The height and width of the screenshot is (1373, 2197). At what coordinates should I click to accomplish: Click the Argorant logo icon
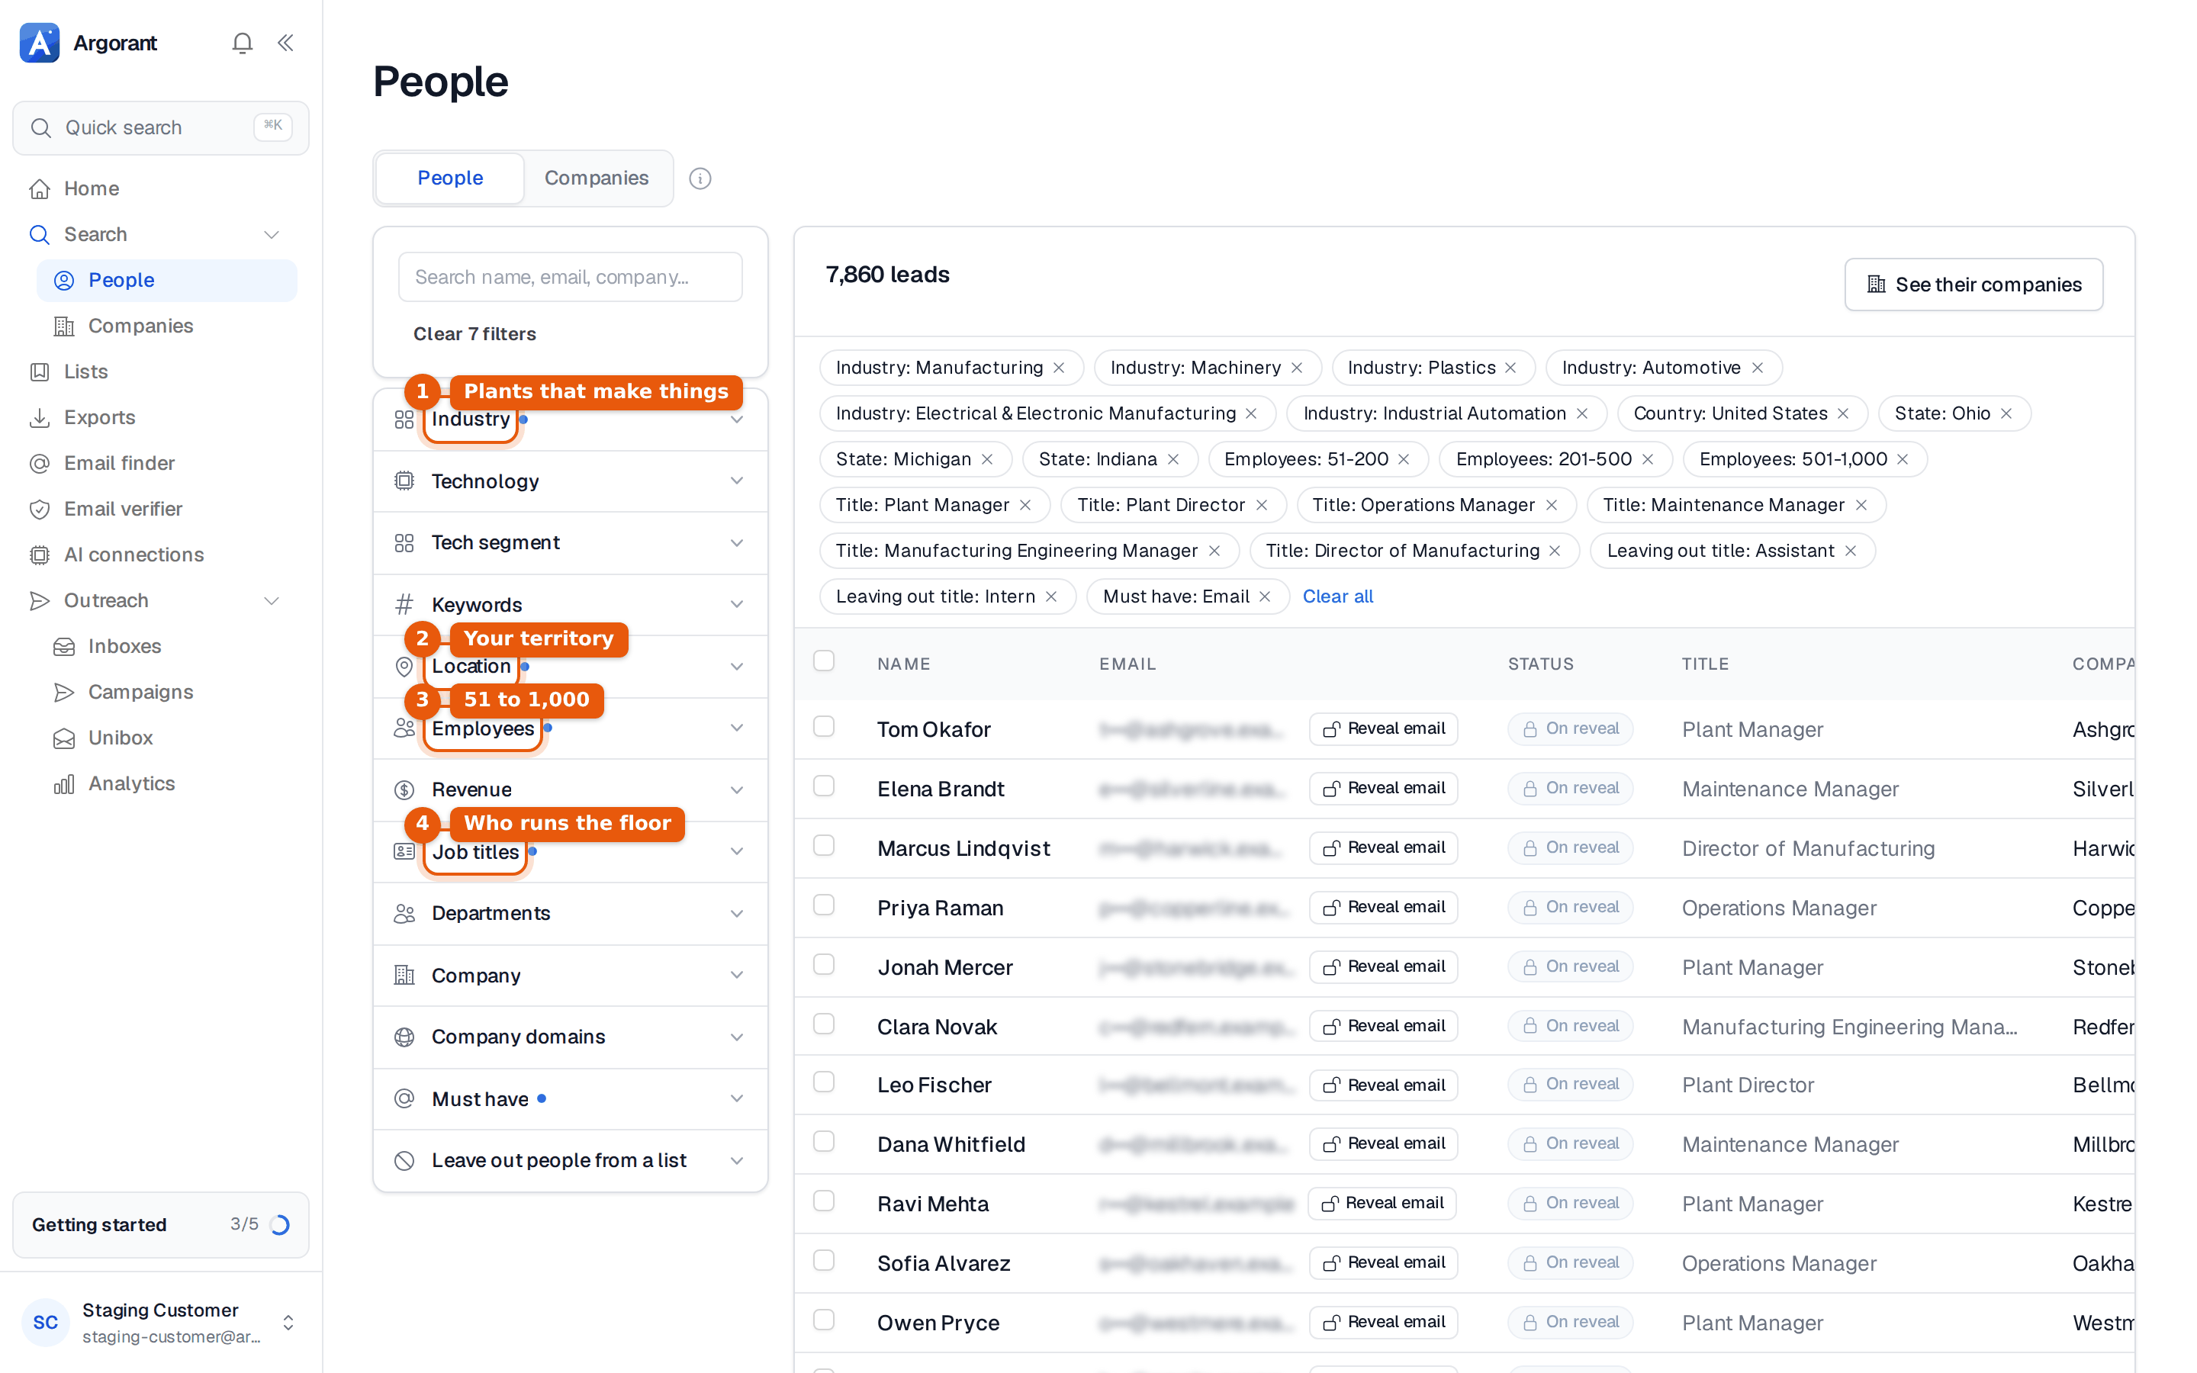[40, 43]
